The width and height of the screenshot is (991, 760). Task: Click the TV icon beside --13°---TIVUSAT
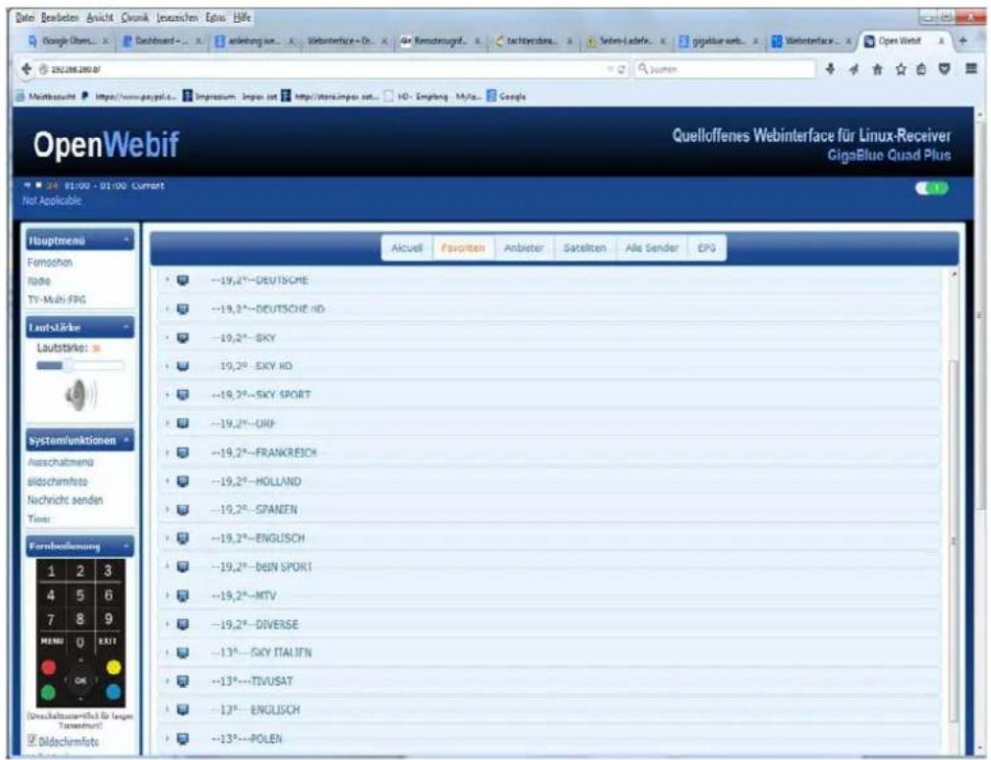click(183, 681)
